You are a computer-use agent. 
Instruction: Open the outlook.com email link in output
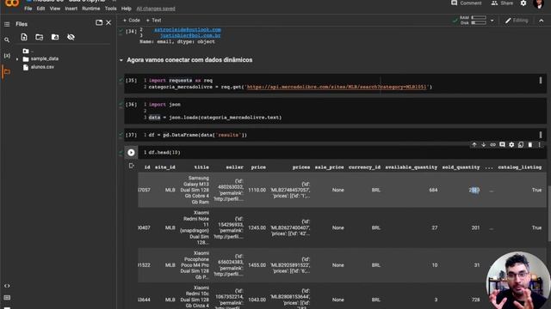pos(188,30)
